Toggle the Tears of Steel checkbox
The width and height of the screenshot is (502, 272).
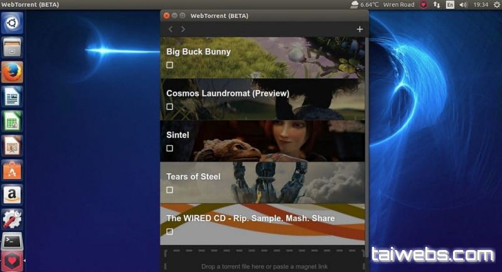pyautogui.click(x=170, y=190)
